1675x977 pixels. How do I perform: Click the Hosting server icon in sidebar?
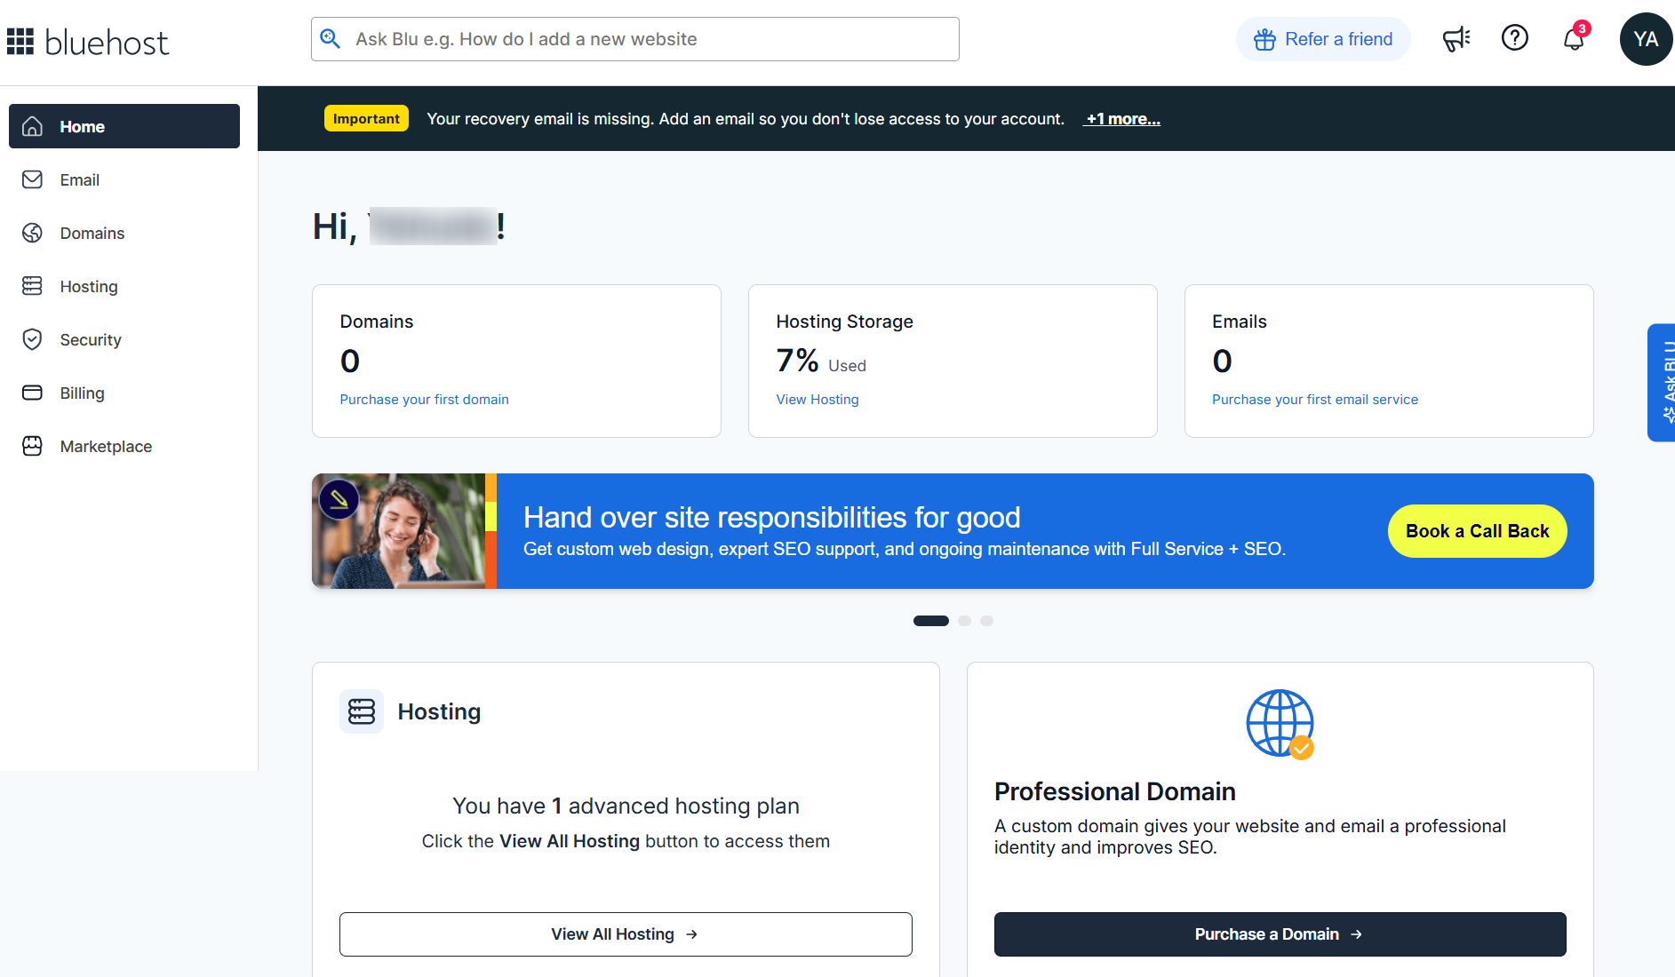pyautogui.click(x=32, y=286)
